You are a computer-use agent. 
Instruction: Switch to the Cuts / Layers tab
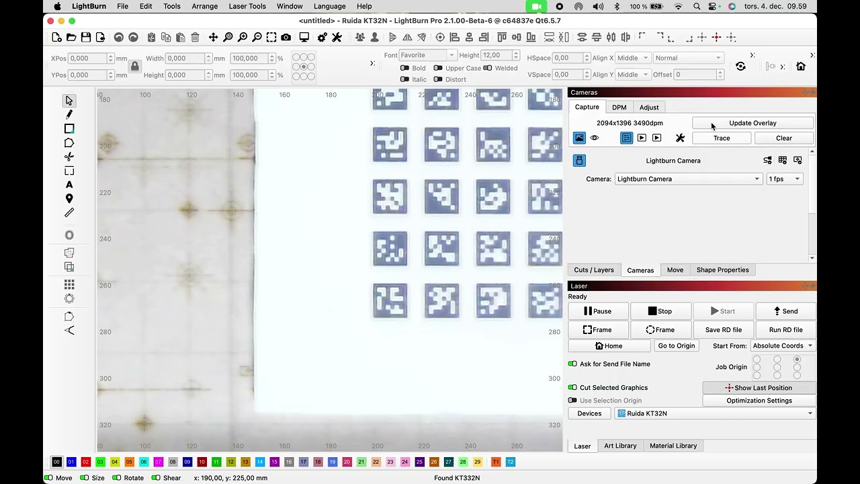click(594, 270)
